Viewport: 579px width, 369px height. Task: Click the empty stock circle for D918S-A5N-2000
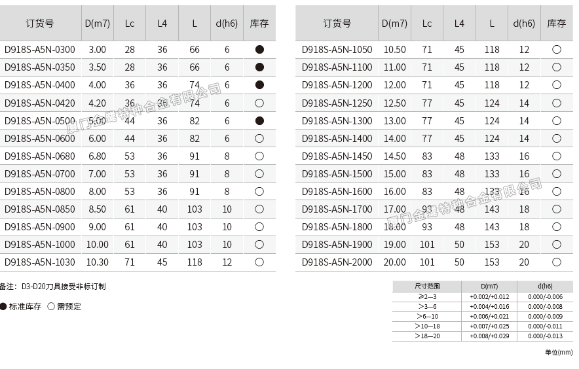[557, 262]
